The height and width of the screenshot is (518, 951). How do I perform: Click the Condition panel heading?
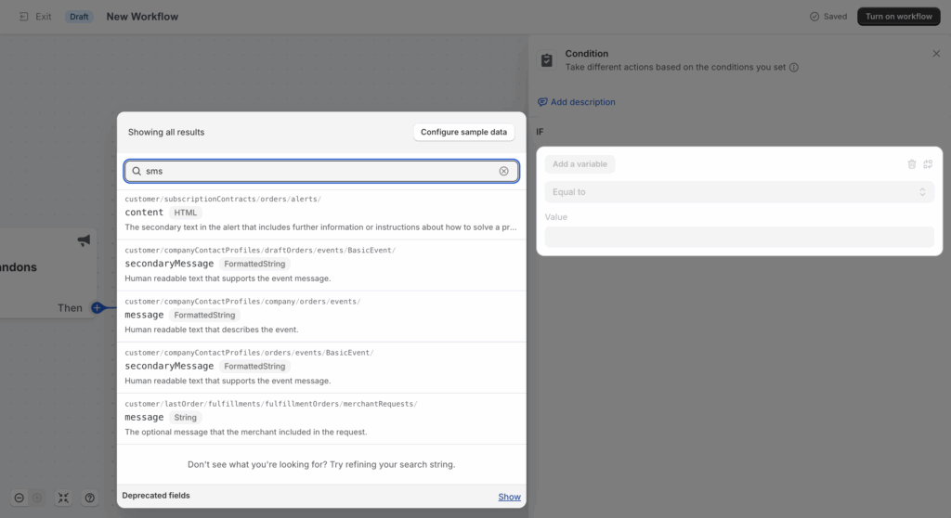pyautogui.click(x=587, y=53)
